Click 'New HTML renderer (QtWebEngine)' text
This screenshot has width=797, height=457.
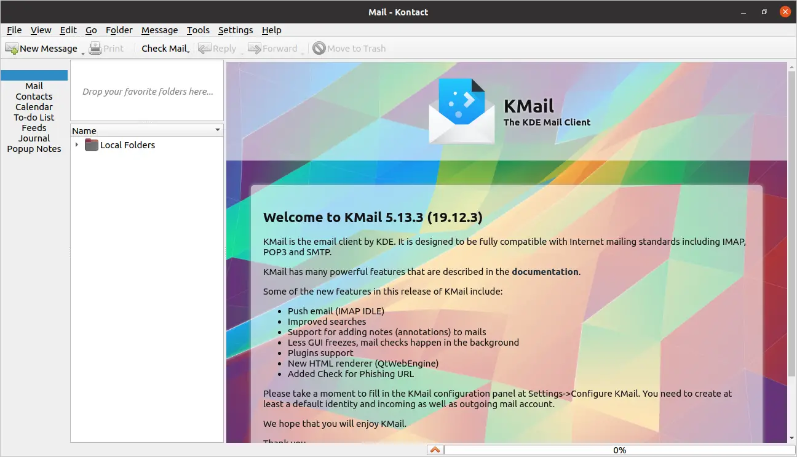click(363, 364)
